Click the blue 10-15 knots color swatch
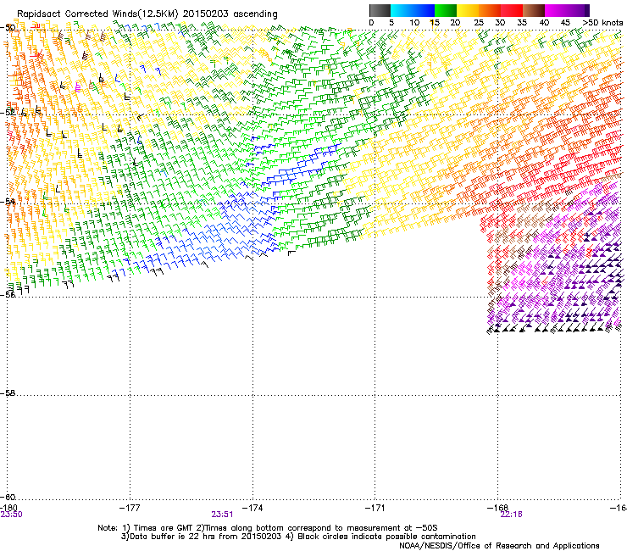This screenshot has height=551, width=627. tap(424, 10)
